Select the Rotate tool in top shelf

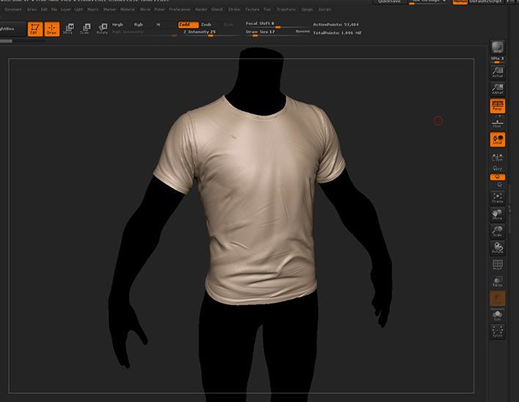103,29
